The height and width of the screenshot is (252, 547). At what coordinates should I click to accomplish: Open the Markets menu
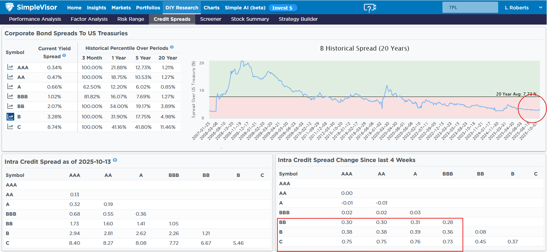[x=121, y=8]
